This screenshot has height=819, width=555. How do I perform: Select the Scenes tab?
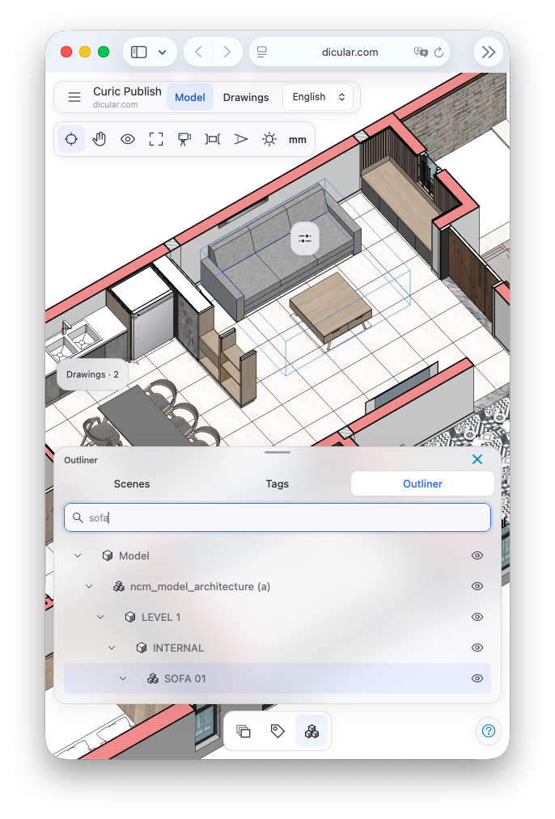(x=132, y=483)
